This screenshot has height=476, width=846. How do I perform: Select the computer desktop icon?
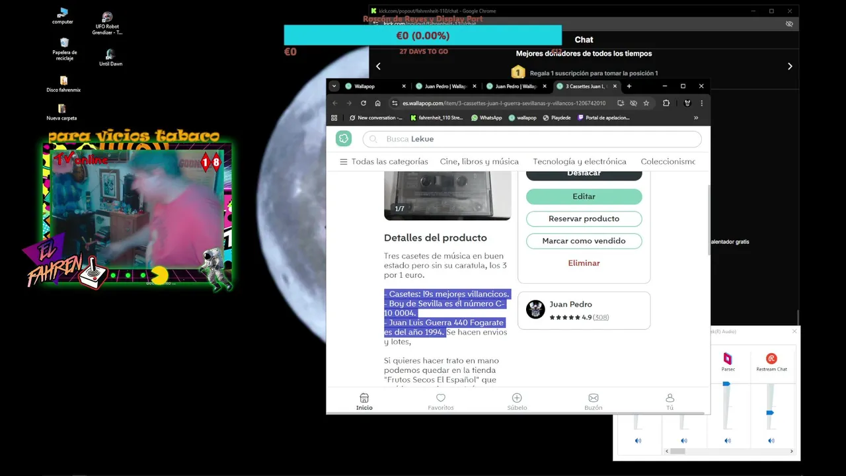coord(63,16)
